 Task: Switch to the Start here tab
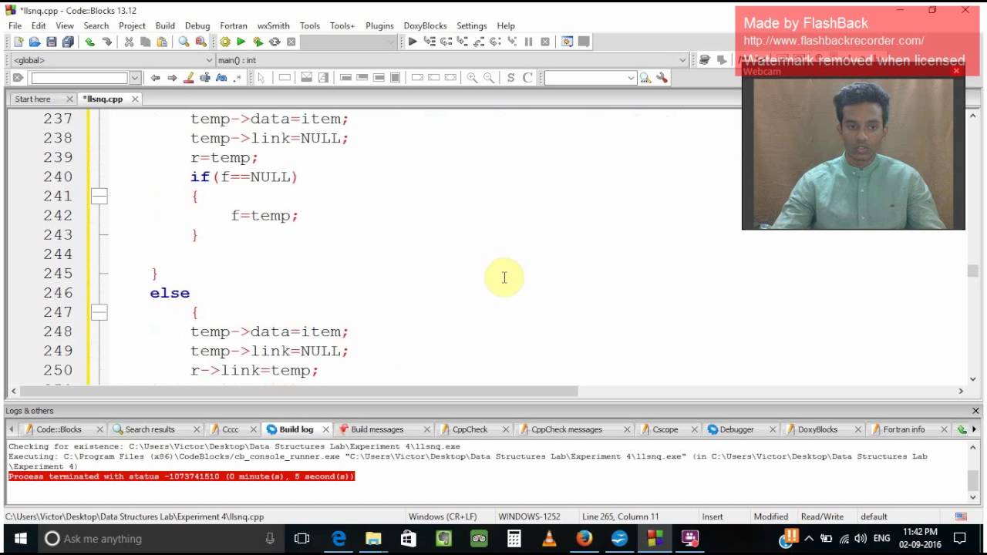click(32, 99)
